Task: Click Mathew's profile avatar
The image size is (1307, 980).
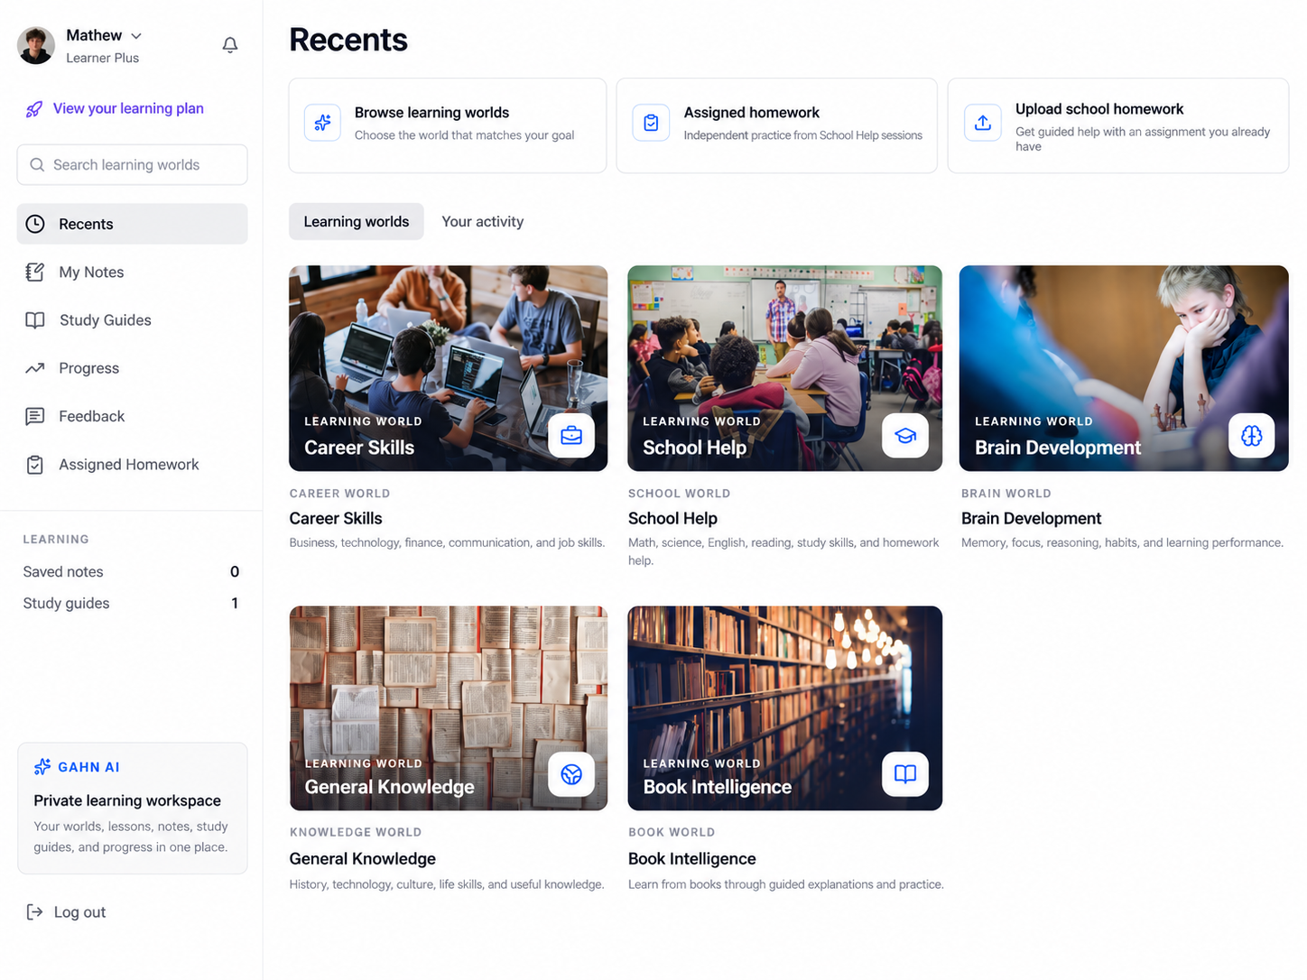Action: 36,46
